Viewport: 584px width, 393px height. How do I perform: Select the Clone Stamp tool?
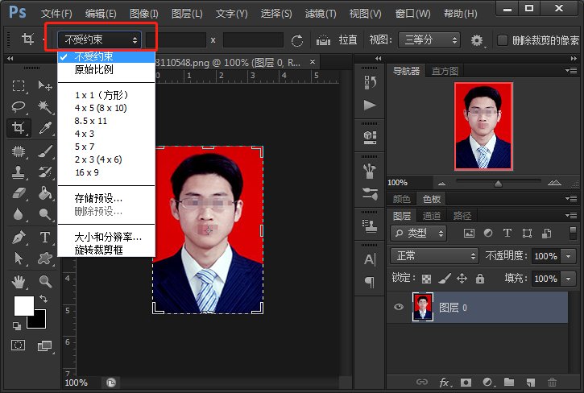click(x=19, y=172)
